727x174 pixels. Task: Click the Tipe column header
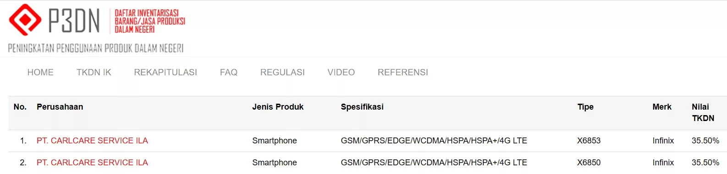click(585, 107)
